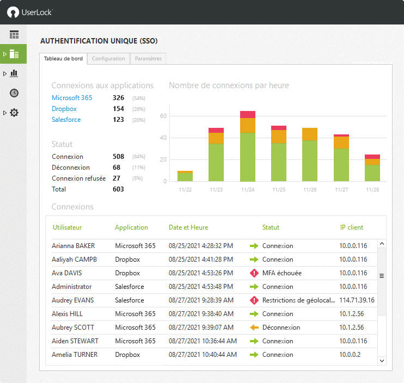Image resolution: width=404 pixels, height=383 pixels.
Task: Click the 08/25/2021 4:28:32 PM timestamp
Action: pyautogui.click(x=201, y=246)
